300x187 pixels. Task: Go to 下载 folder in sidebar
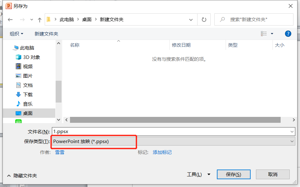point(27,95)
